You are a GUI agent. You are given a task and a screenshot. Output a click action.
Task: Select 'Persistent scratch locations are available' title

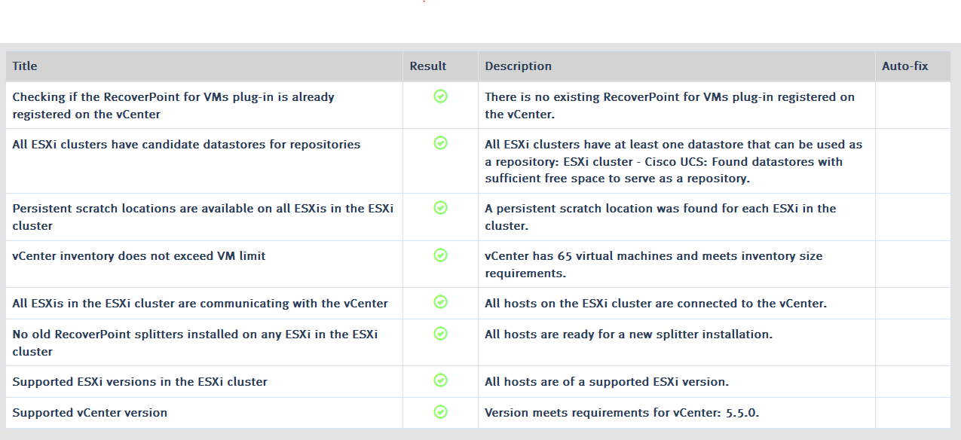click(x=203, y=217)
